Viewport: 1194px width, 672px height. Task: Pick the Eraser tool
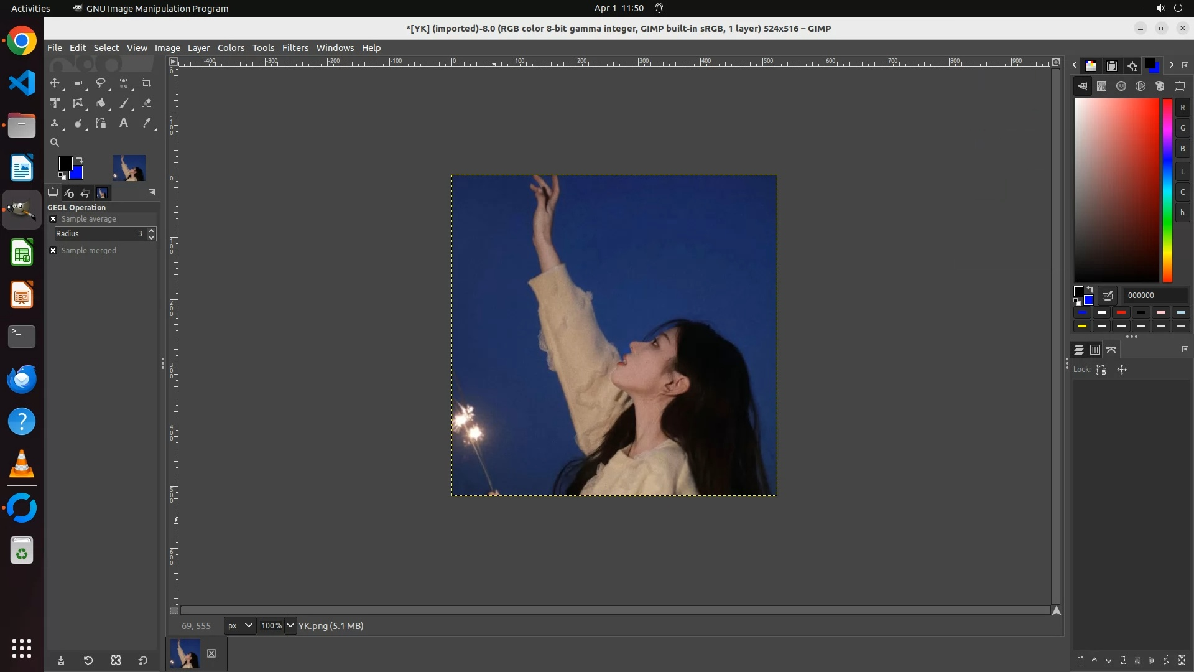point(147,103)
